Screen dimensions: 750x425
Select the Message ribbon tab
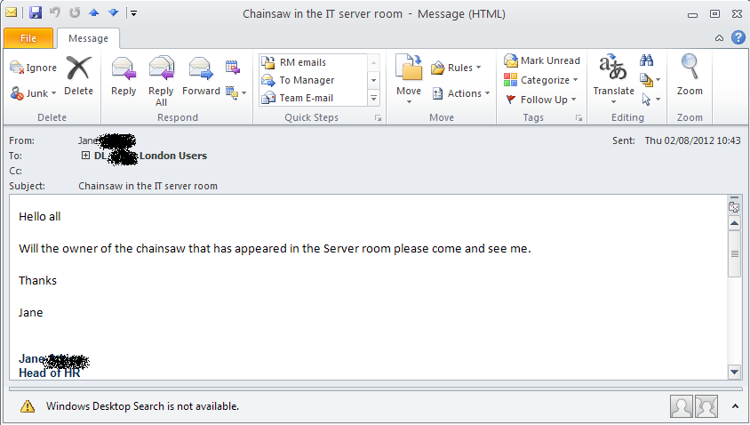pyautogui.click(x=88, y=38)
